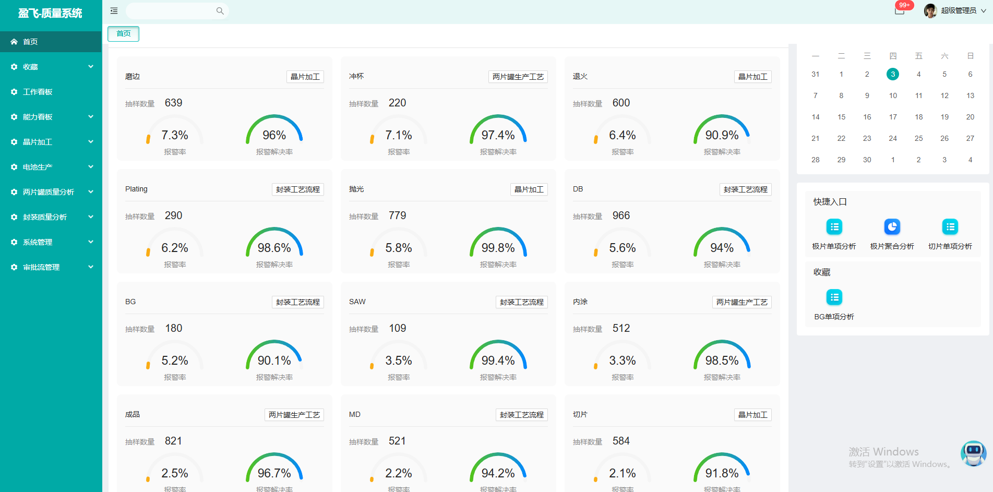This screenshot has width=993, height=492.
Task: Open the notifications icon with 99+ badge
Action: coord(900,10)
